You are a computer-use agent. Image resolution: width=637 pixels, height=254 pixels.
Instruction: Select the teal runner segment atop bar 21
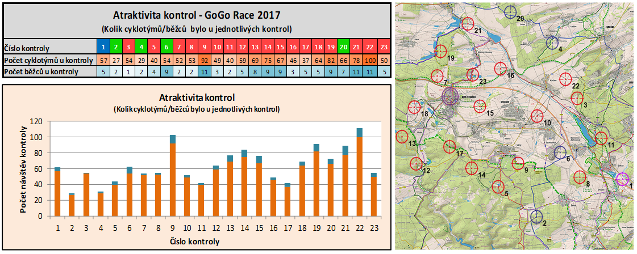345,150
